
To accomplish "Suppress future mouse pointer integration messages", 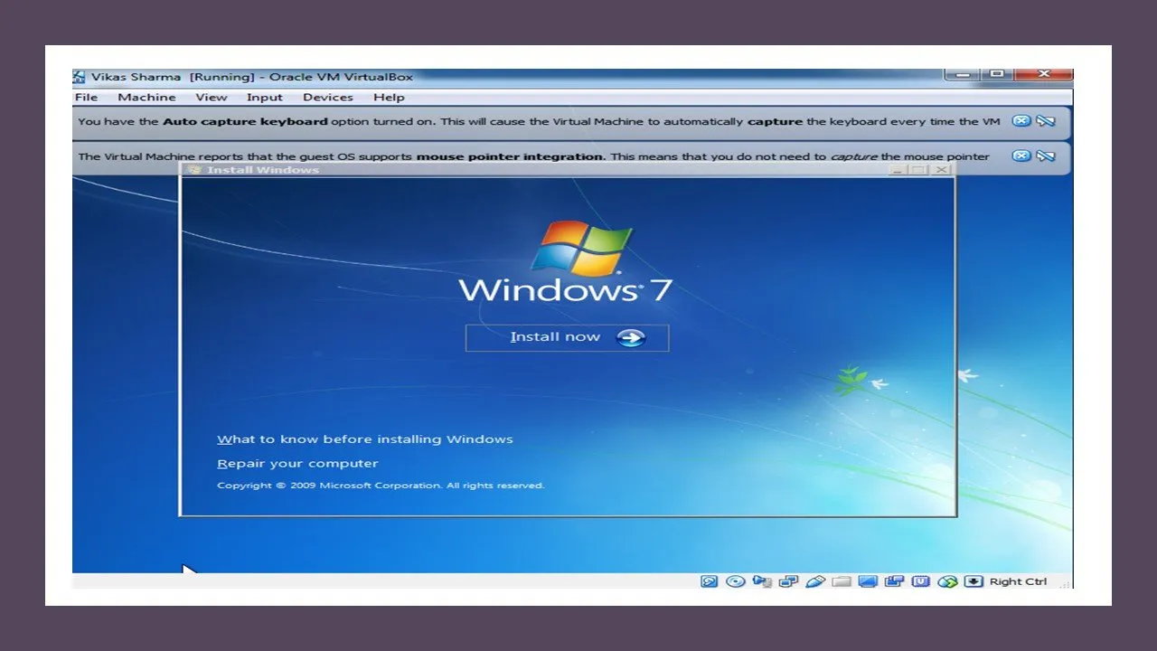I will pyautogui.click(x=1046, y=156).
